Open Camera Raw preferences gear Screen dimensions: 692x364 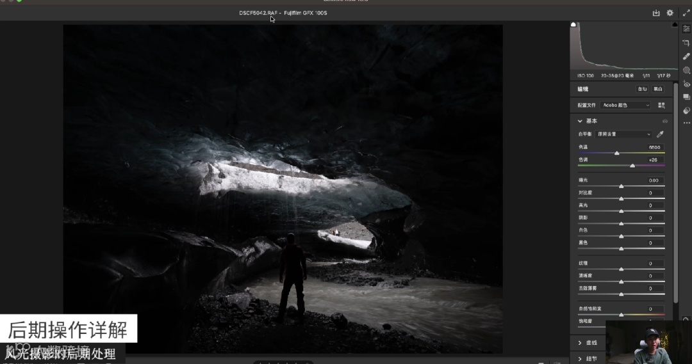click(670, 13)
